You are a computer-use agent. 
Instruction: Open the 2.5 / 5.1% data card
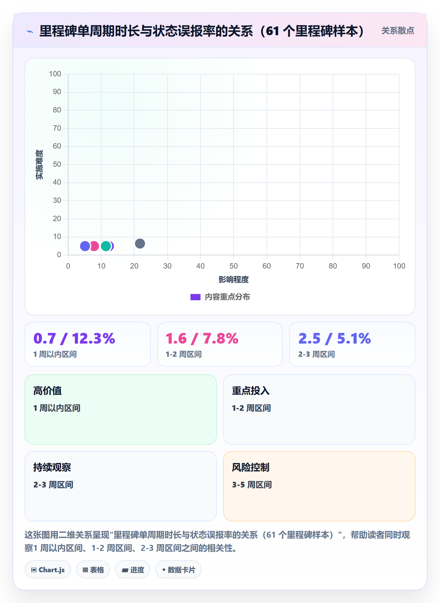click(352, 344)
